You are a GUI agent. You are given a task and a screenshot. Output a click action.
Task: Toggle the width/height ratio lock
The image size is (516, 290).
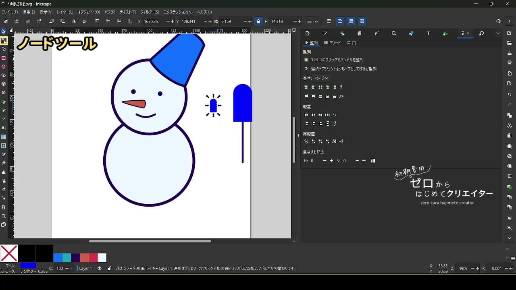[x=258, y=21]
